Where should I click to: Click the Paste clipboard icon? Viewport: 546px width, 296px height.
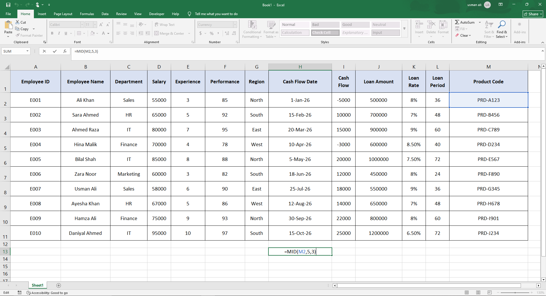coord(8,25)
